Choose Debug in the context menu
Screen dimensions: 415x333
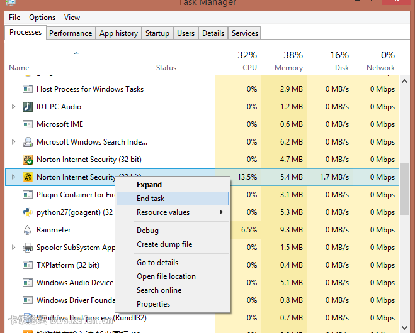173,231
